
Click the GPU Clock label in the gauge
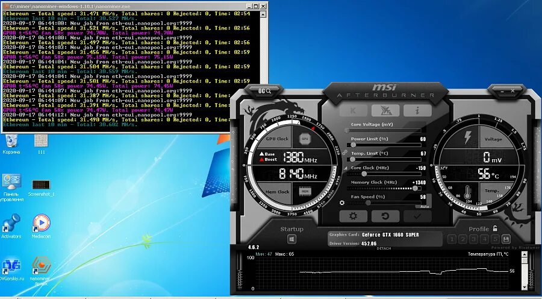coord(277,139)
